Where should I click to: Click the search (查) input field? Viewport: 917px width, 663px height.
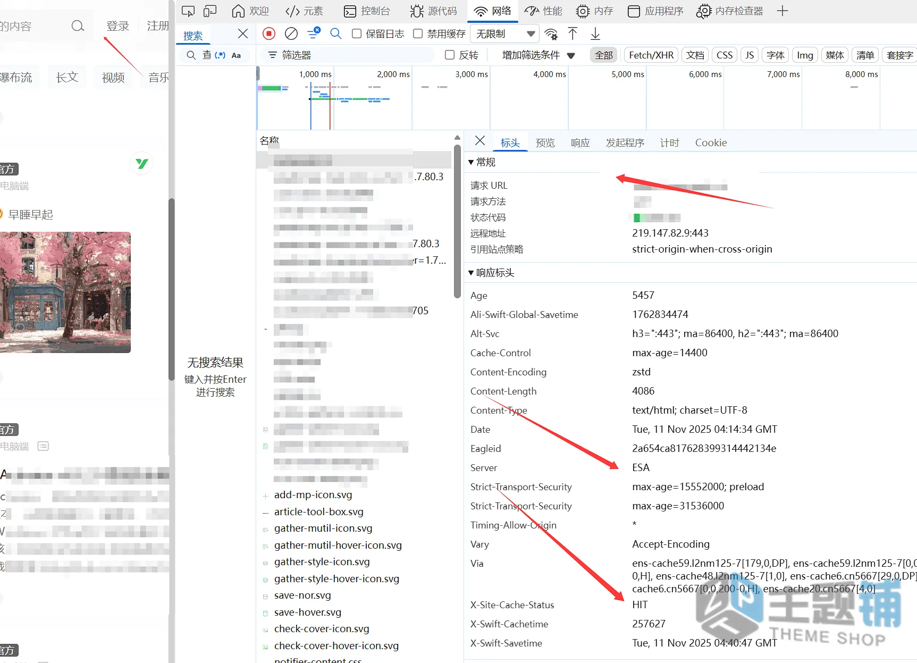tap(207, 55)
